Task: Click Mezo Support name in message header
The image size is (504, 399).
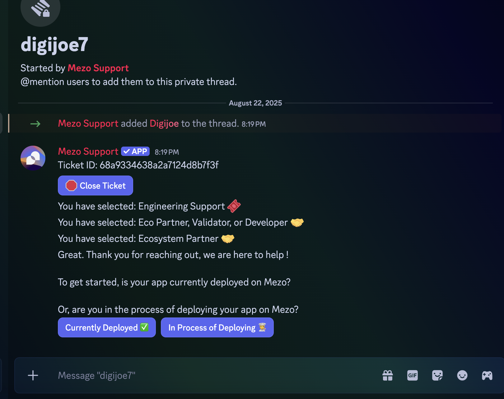Action: pyautogui.click(x=88, y=152)
